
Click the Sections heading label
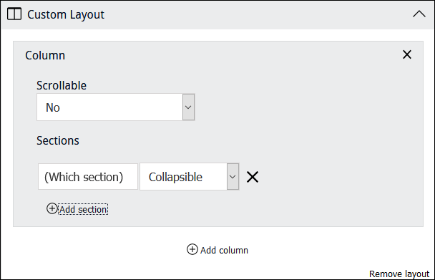point(58,140)
